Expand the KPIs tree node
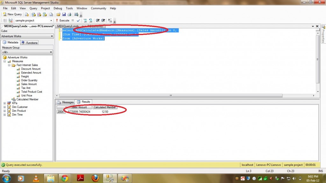This screenshot has width=326, height=183. pos(5,103)
